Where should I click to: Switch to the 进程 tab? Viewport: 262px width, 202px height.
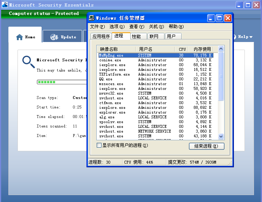121,36
